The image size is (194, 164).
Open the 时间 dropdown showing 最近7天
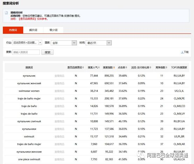tap(99, 43)
